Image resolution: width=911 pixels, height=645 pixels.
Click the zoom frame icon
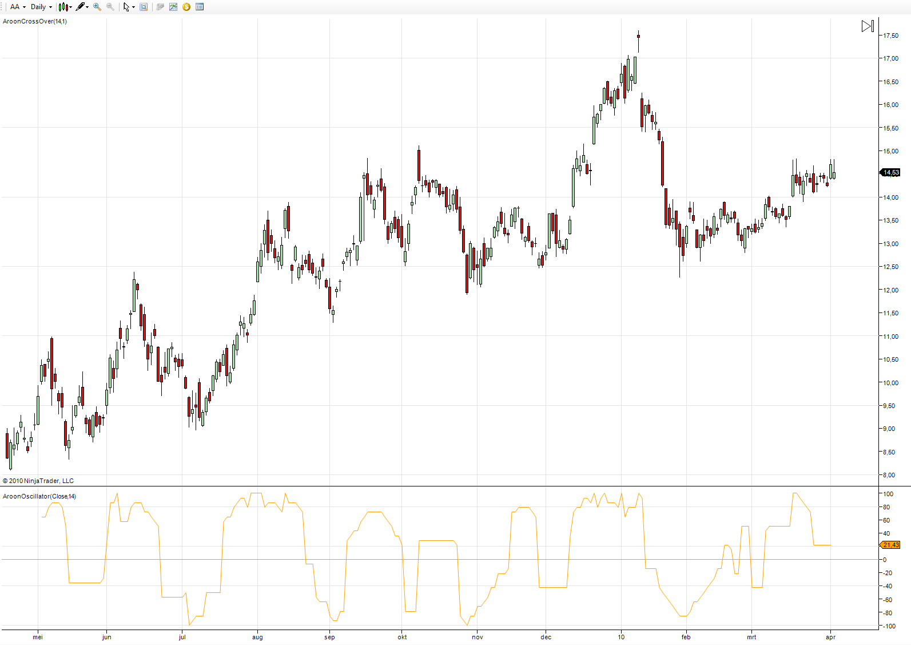(x=144, y=7)
